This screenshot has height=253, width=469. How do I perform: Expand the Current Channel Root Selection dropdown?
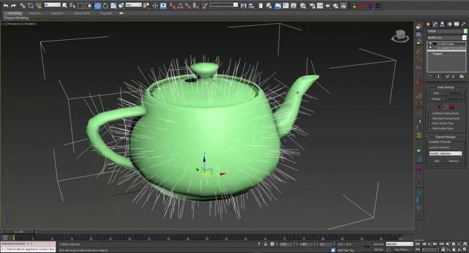446,153
